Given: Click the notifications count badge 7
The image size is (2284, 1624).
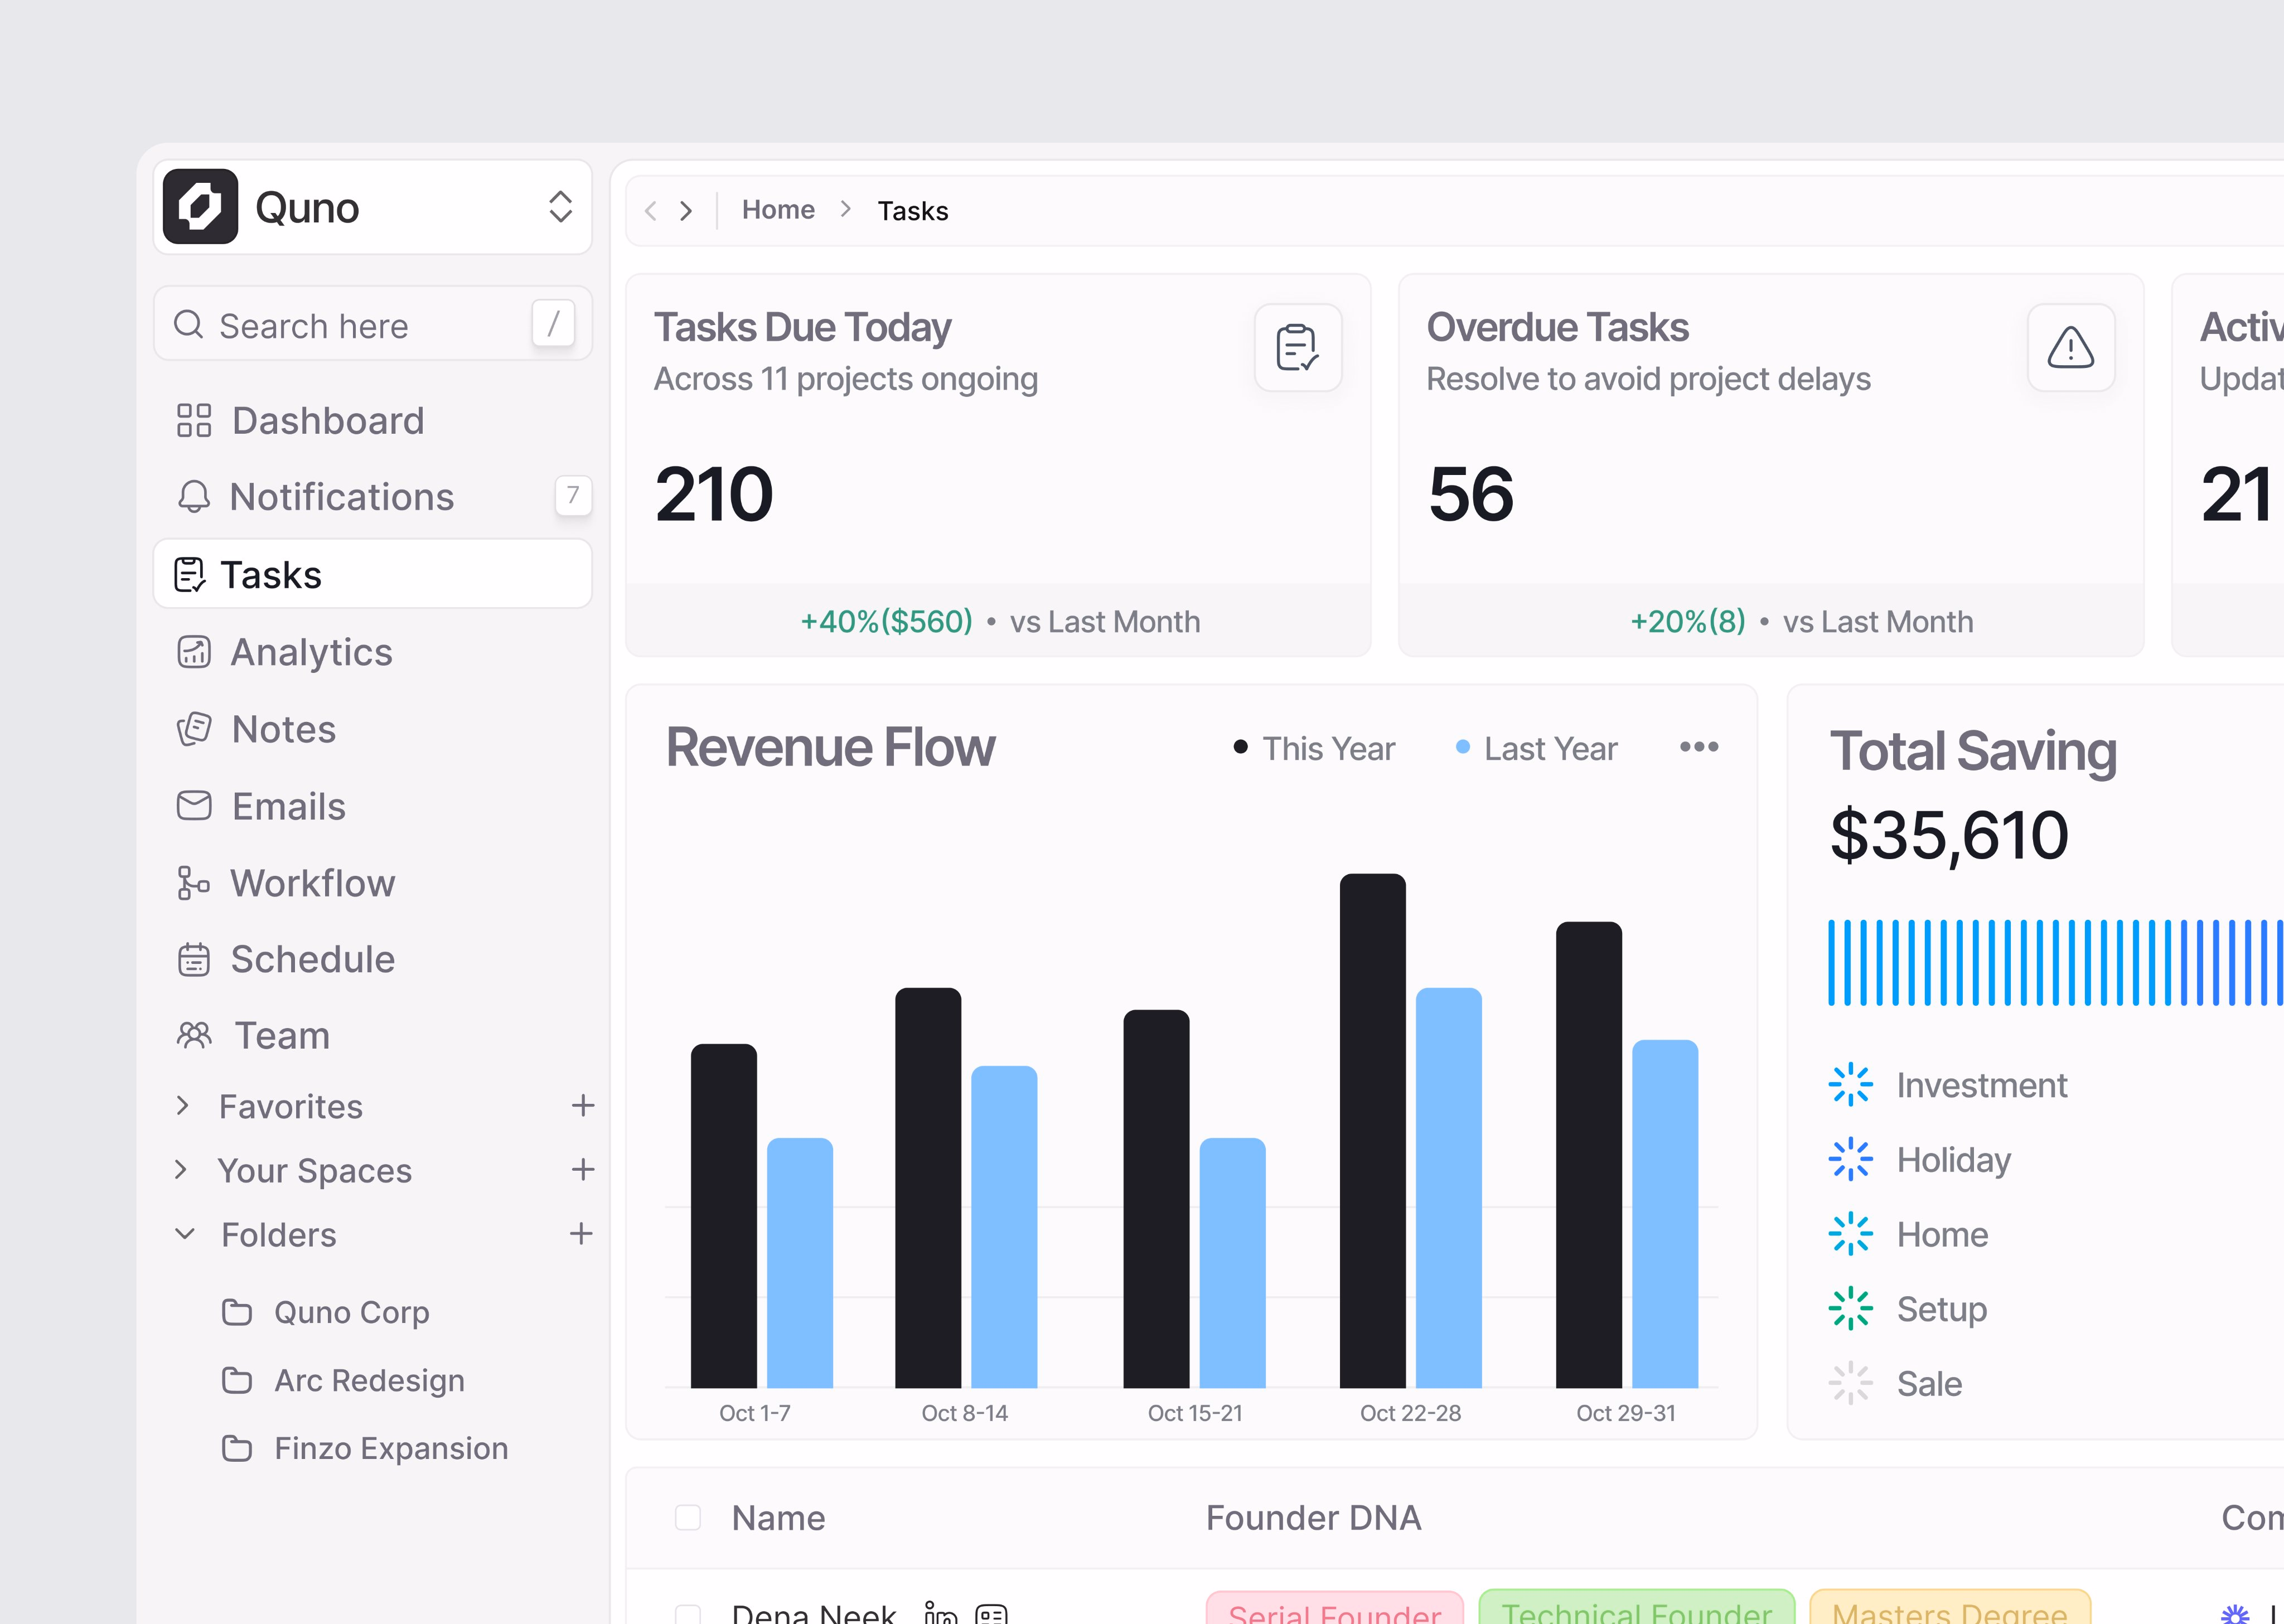Looking at the screenshot, I should click(573, 496).
